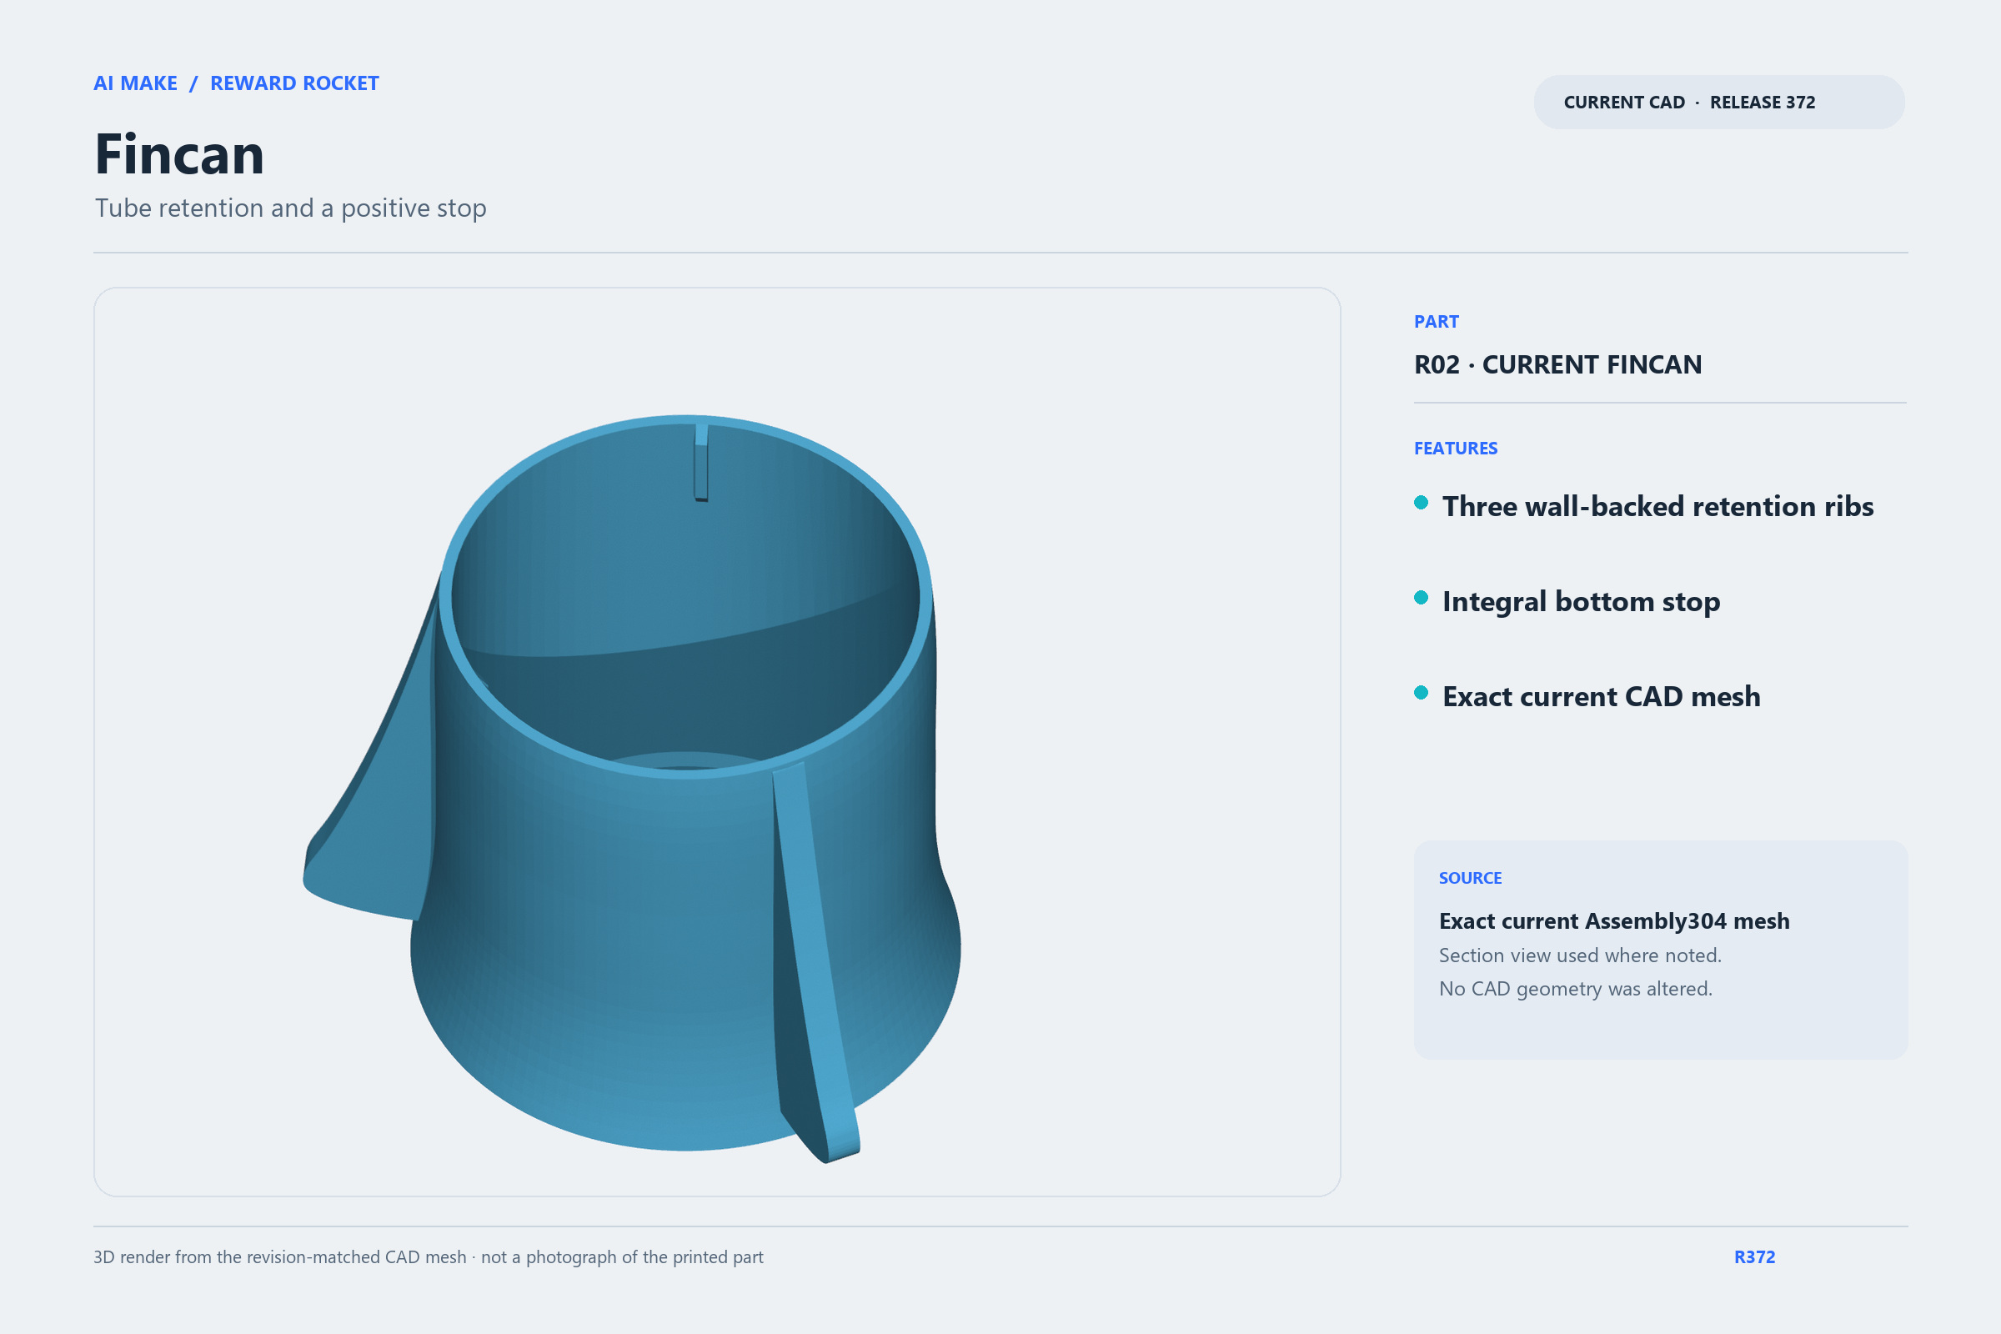Click the bullet dot beside 'Three wall-backed retention ribs'
Image resolution: width=2001 pixels, height=1334 pixels.
pos(1421,503)
